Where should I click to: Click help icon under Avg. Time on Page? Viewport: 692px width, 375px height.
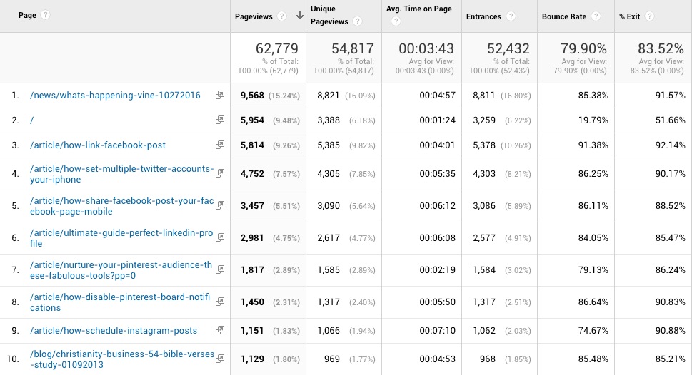(x=396, y=21)
